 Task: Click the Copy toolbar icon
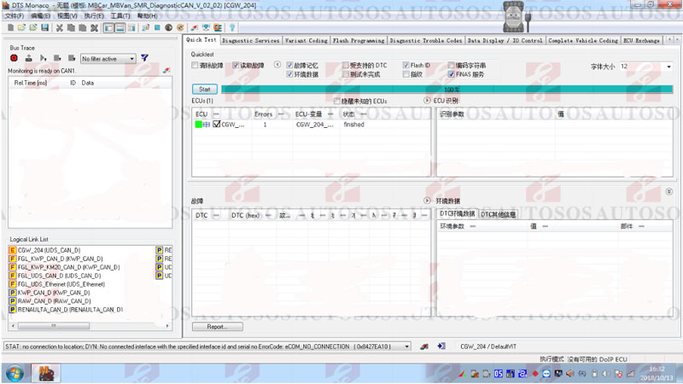71,28
